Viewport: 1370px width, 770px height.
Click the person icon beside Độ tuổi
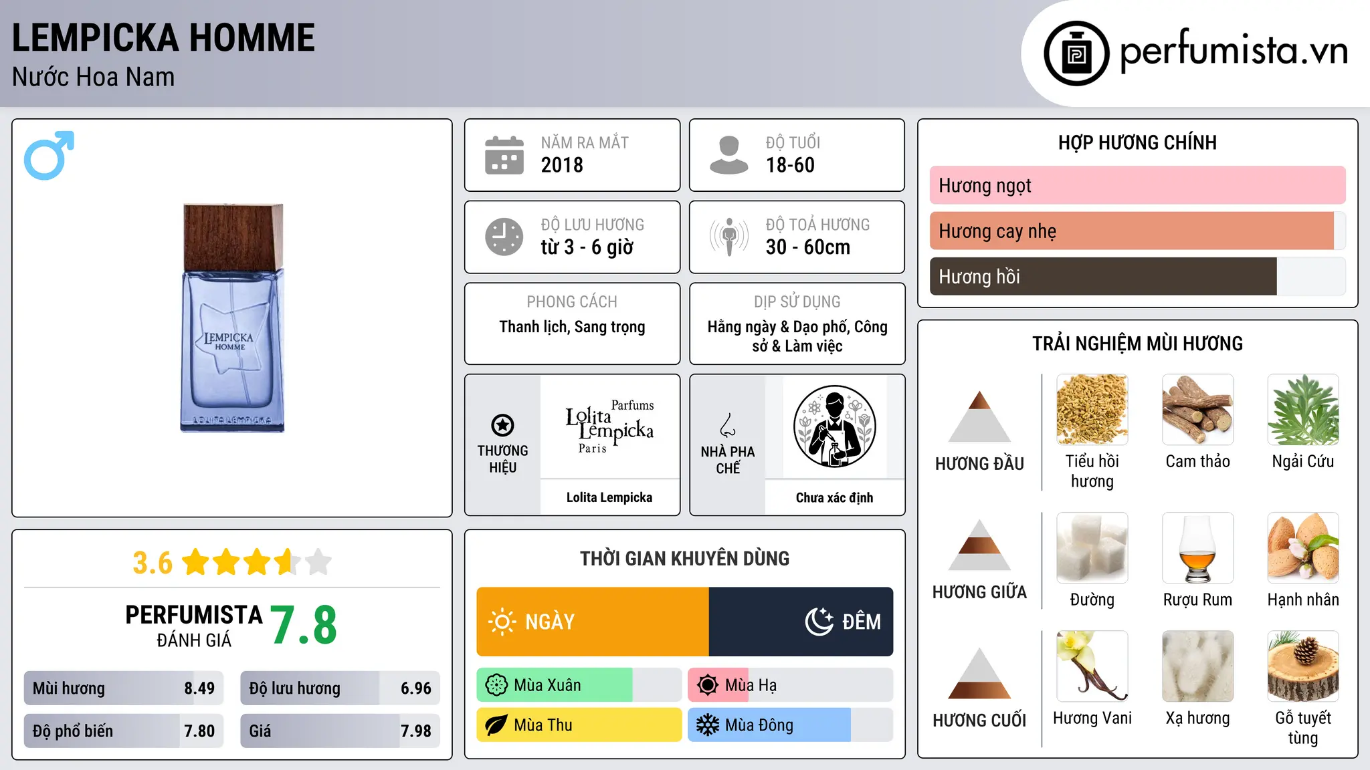point(729,155)
